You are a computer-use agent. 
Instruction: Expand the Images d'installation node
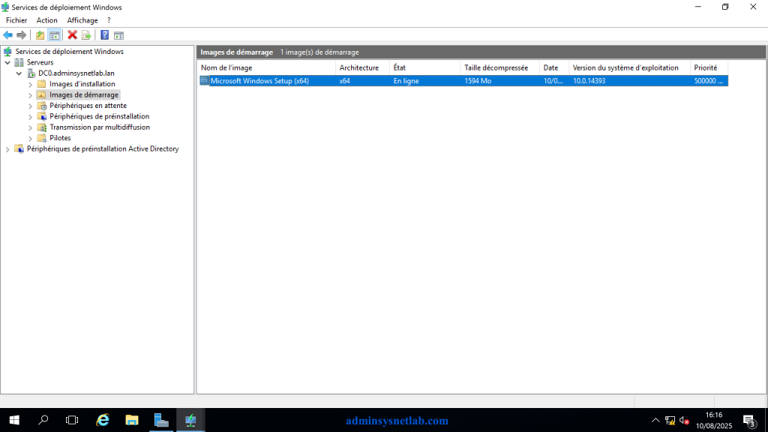(30, 84)
